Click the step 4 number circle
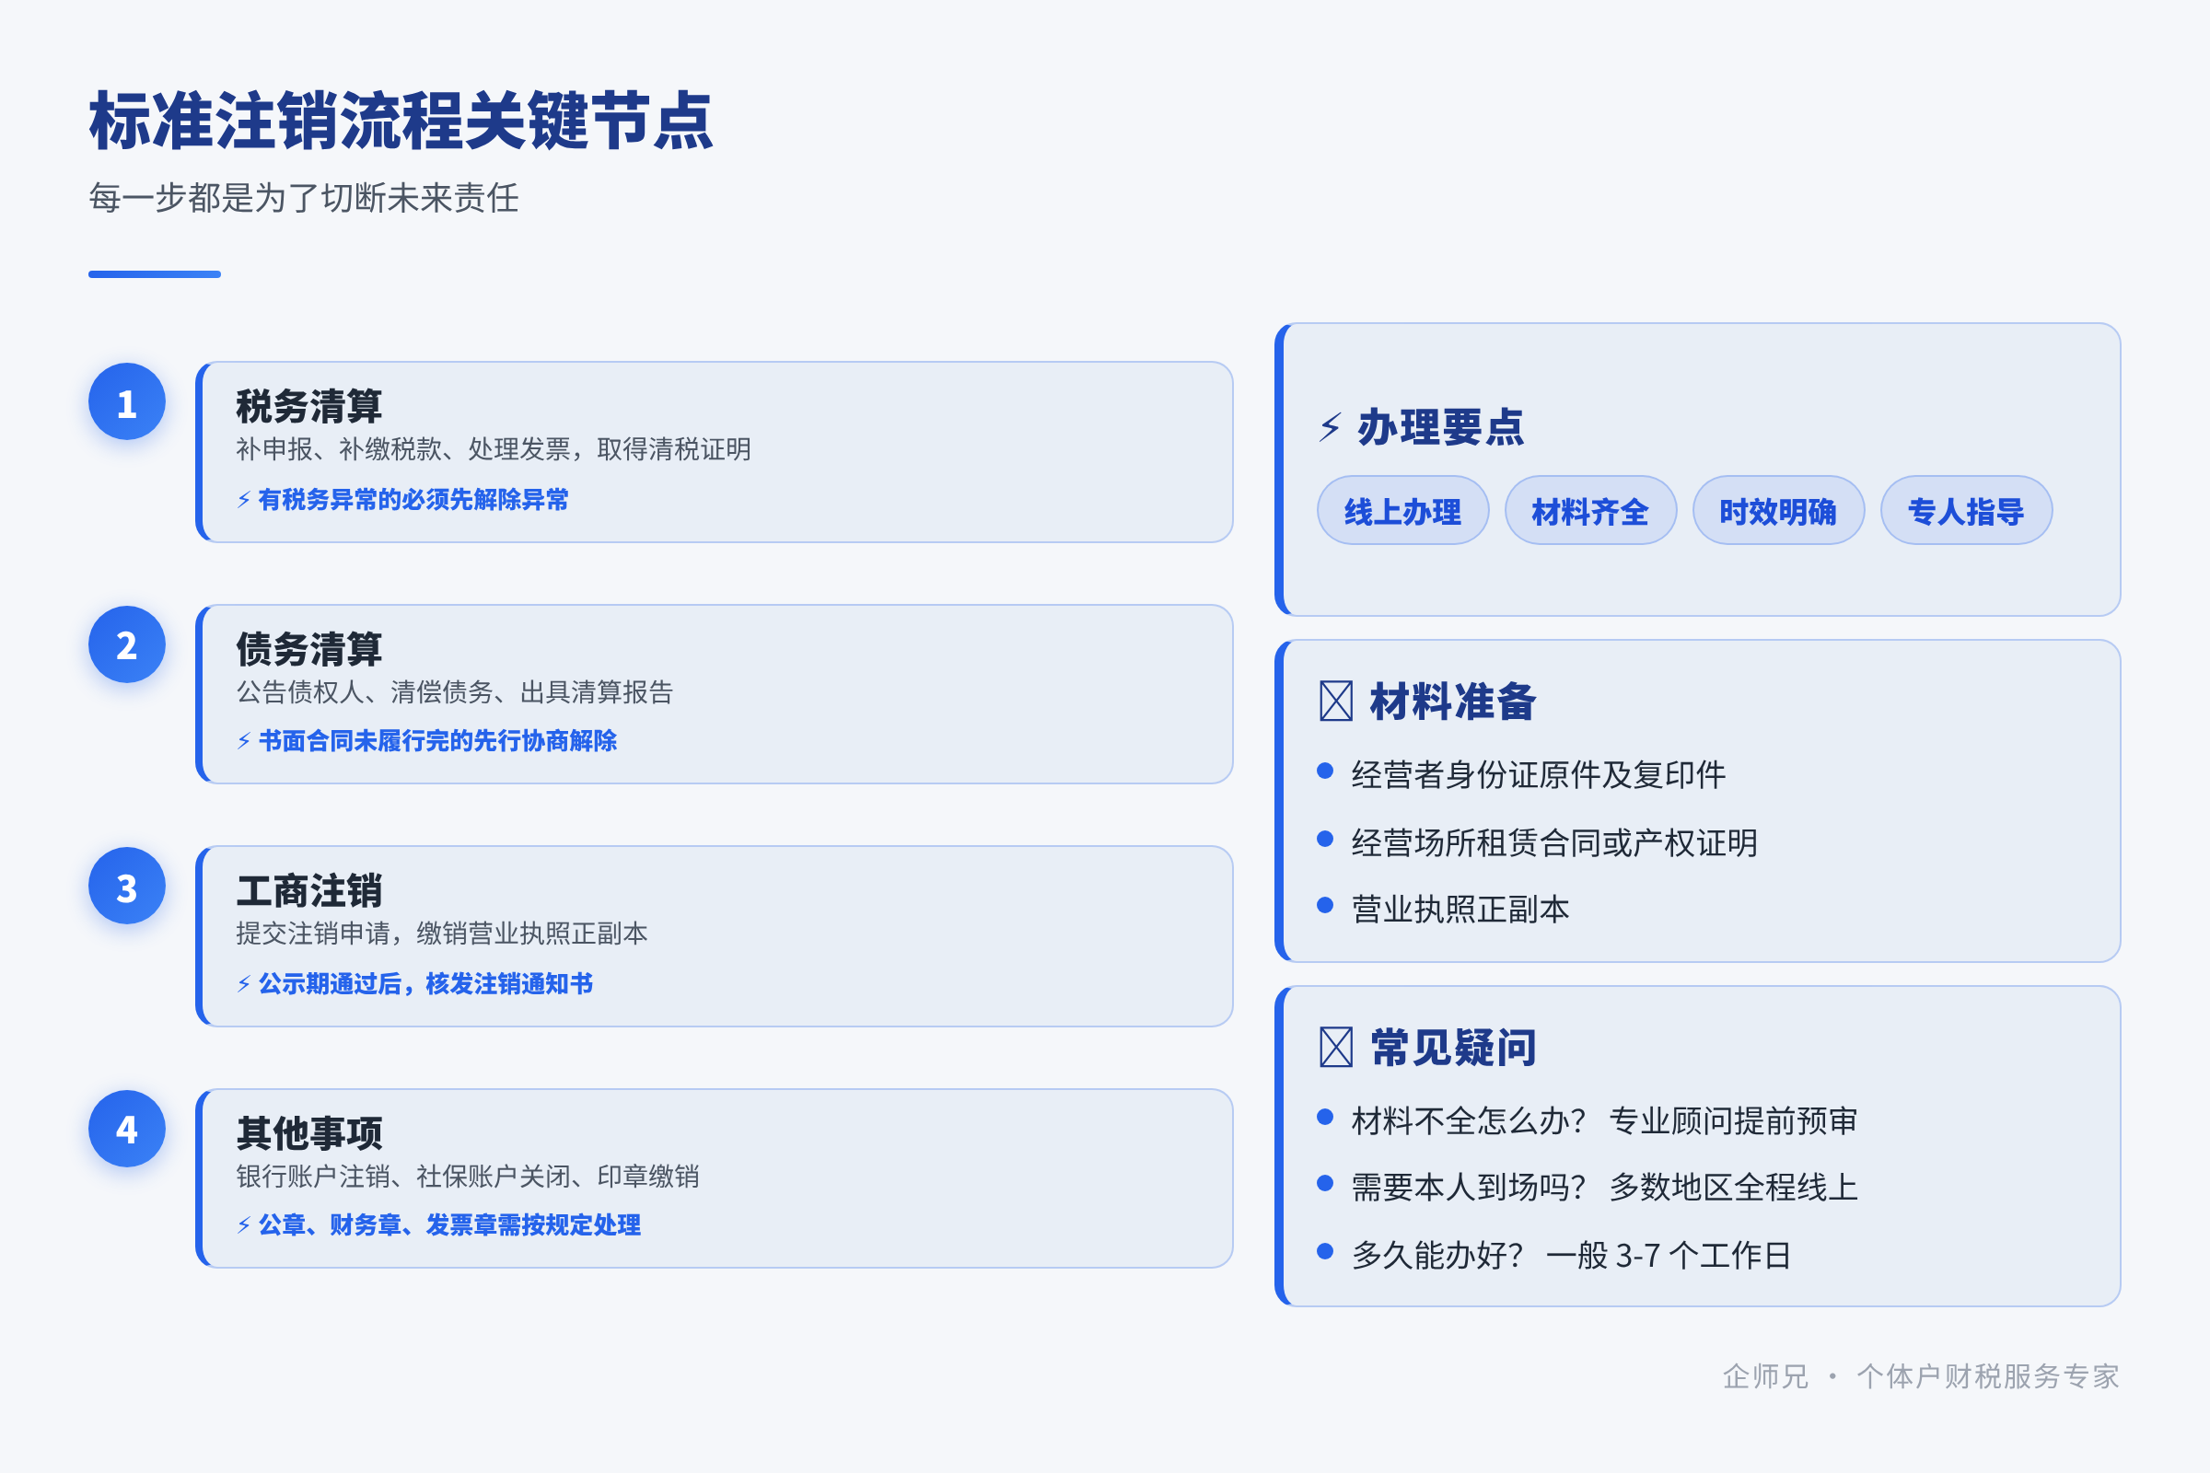 [x=127, y=1130]
